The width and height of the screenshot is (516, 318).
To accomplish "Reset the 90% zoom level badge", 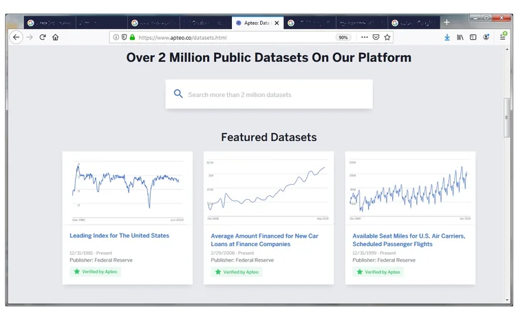I will click(x=343, y=38).
